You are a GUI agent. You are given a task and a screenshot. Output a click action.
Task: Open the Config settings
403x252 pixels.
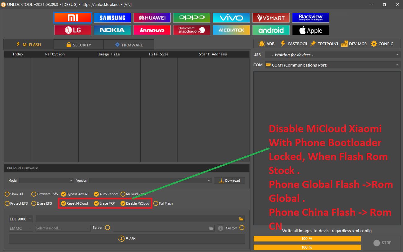click(x=382, y=44)
